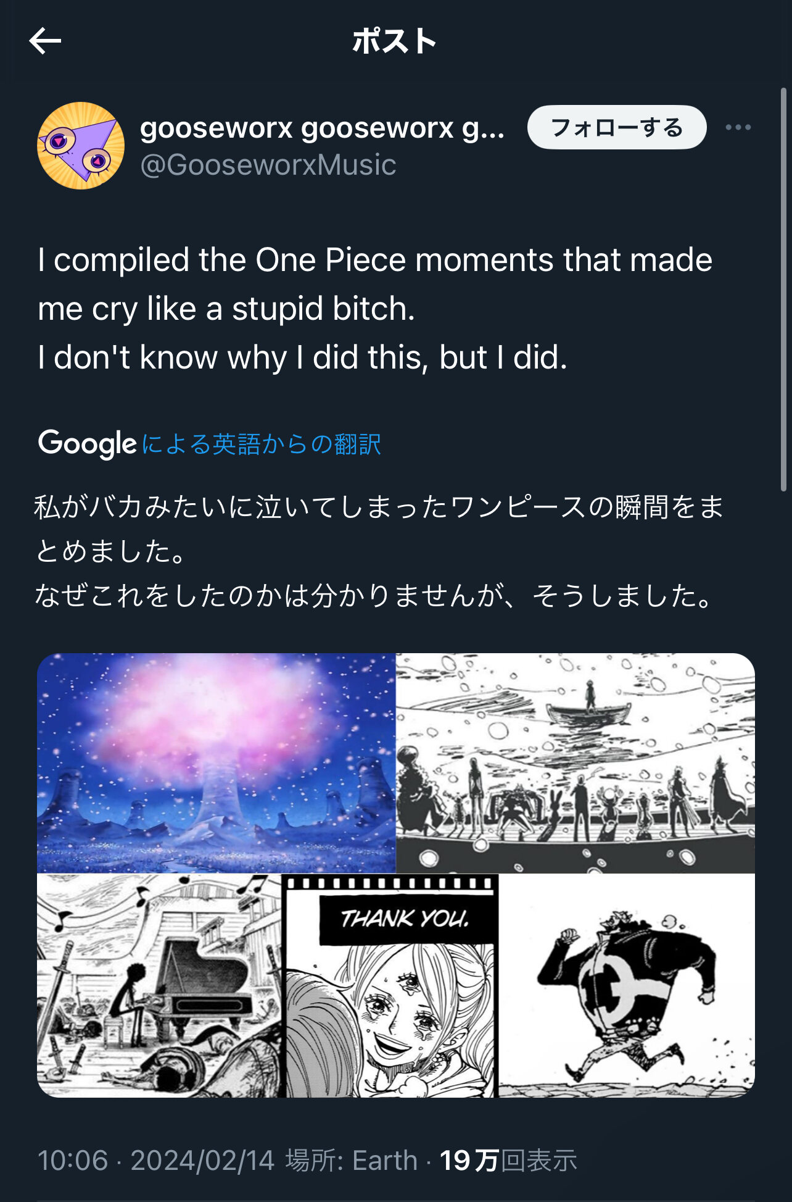Click the vertical scrollbar on the right
This screenshot has height=1202, width=792.
click(783, 290)
